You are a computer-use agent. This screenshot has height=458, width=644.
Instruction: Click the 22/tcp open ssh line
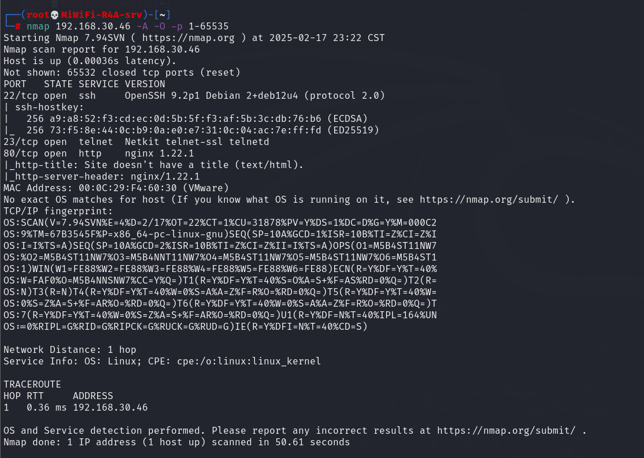194,96
